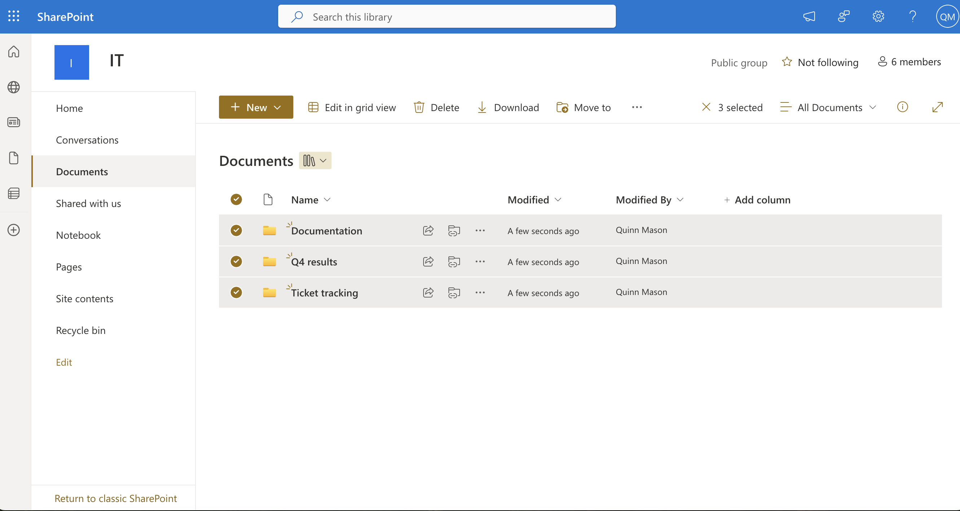Copy link for the Documentation folder
This screenshot has width=960, height=511.
tap(454, 230)
